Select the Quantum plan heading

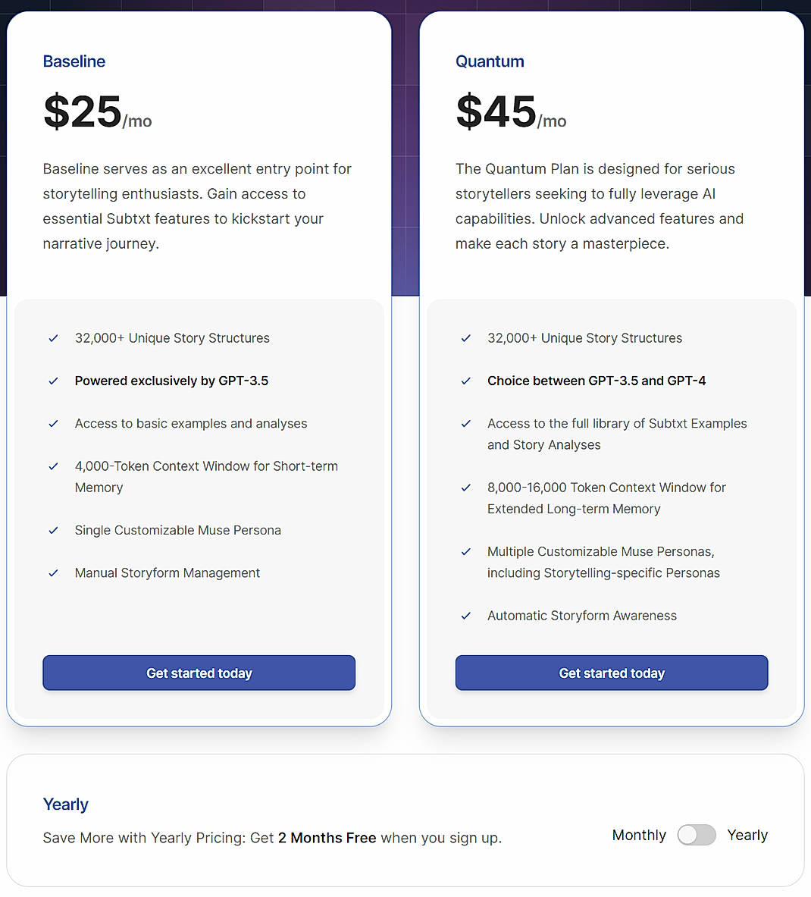click(490, 61)
